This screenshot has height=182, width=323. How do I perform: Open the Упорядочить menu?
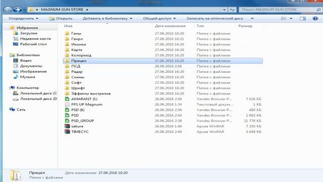[23, 18]
